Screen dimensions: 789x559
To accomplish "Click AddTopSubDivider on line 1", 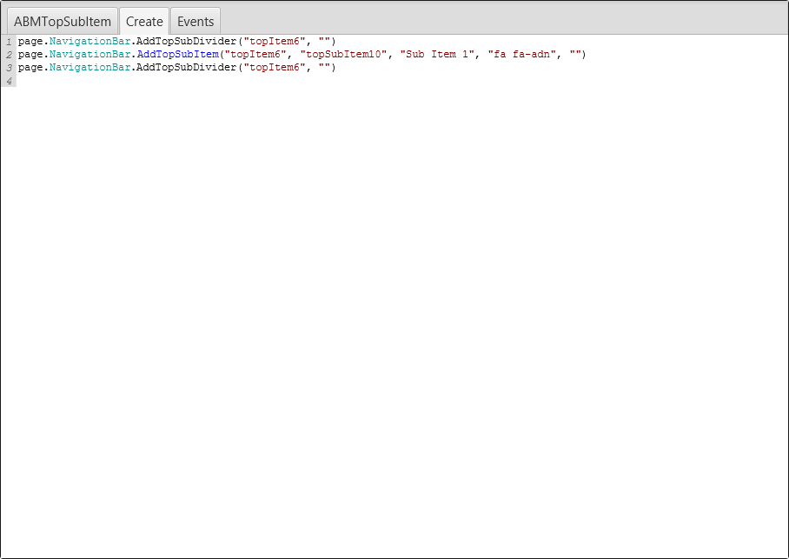I will (187, 42).
